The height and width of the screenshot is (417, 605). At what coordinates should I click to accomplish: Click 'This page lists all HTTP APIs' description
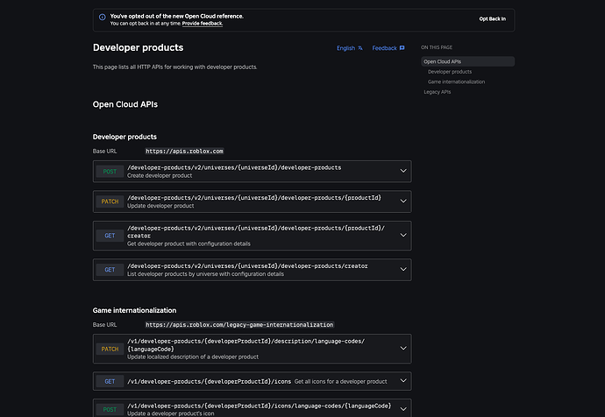[174, 67]
